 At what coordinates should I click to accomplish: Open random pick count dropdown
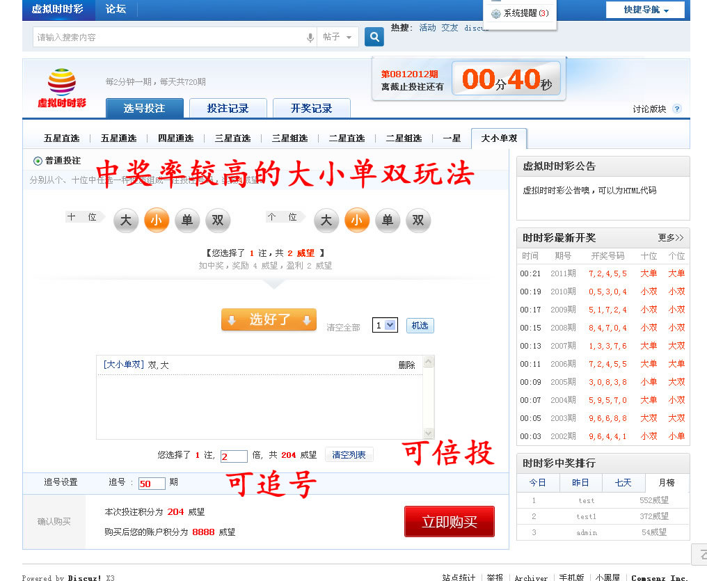(x=385, y=325)
